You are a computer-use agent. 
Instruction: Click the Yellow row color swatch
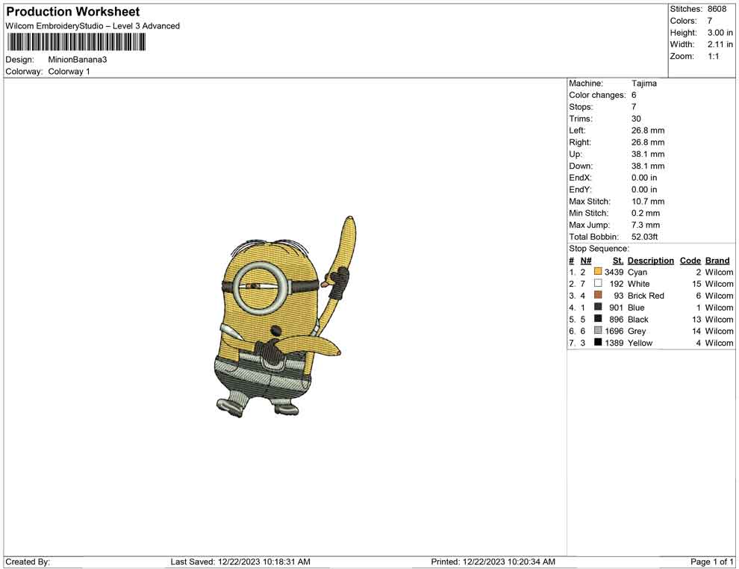[598, 342]
